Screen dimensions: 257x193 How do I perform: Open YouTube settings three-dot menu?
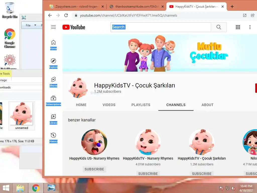coord(250,27)
